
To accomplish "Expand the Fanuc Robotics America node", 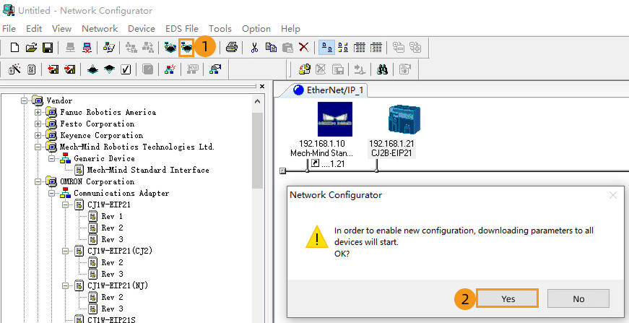I will (38, 112).
